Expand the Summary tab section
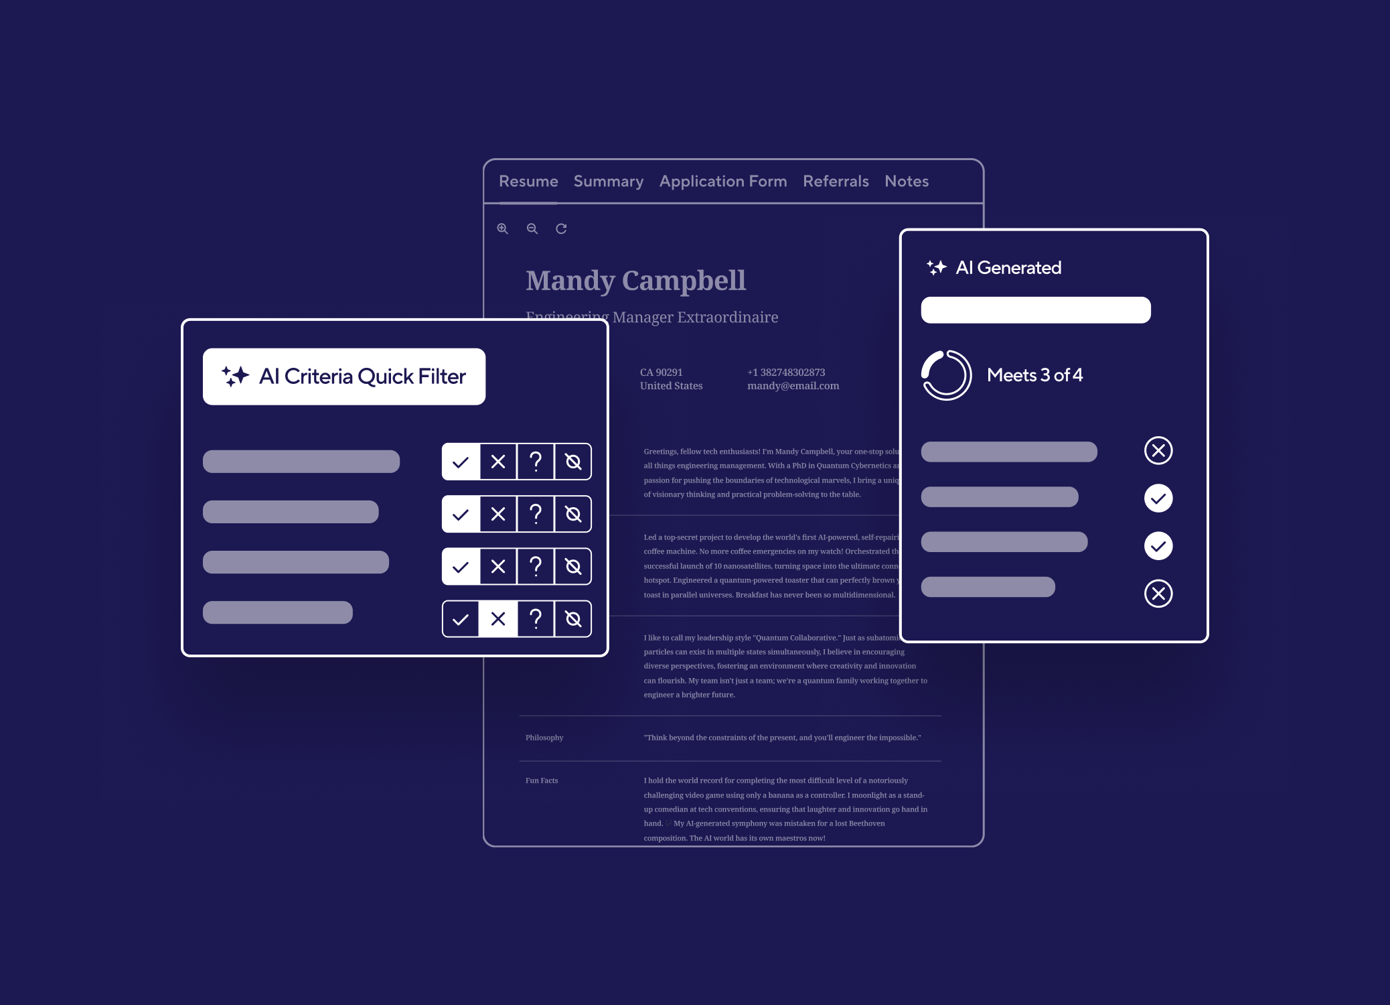 click(607, 180)
